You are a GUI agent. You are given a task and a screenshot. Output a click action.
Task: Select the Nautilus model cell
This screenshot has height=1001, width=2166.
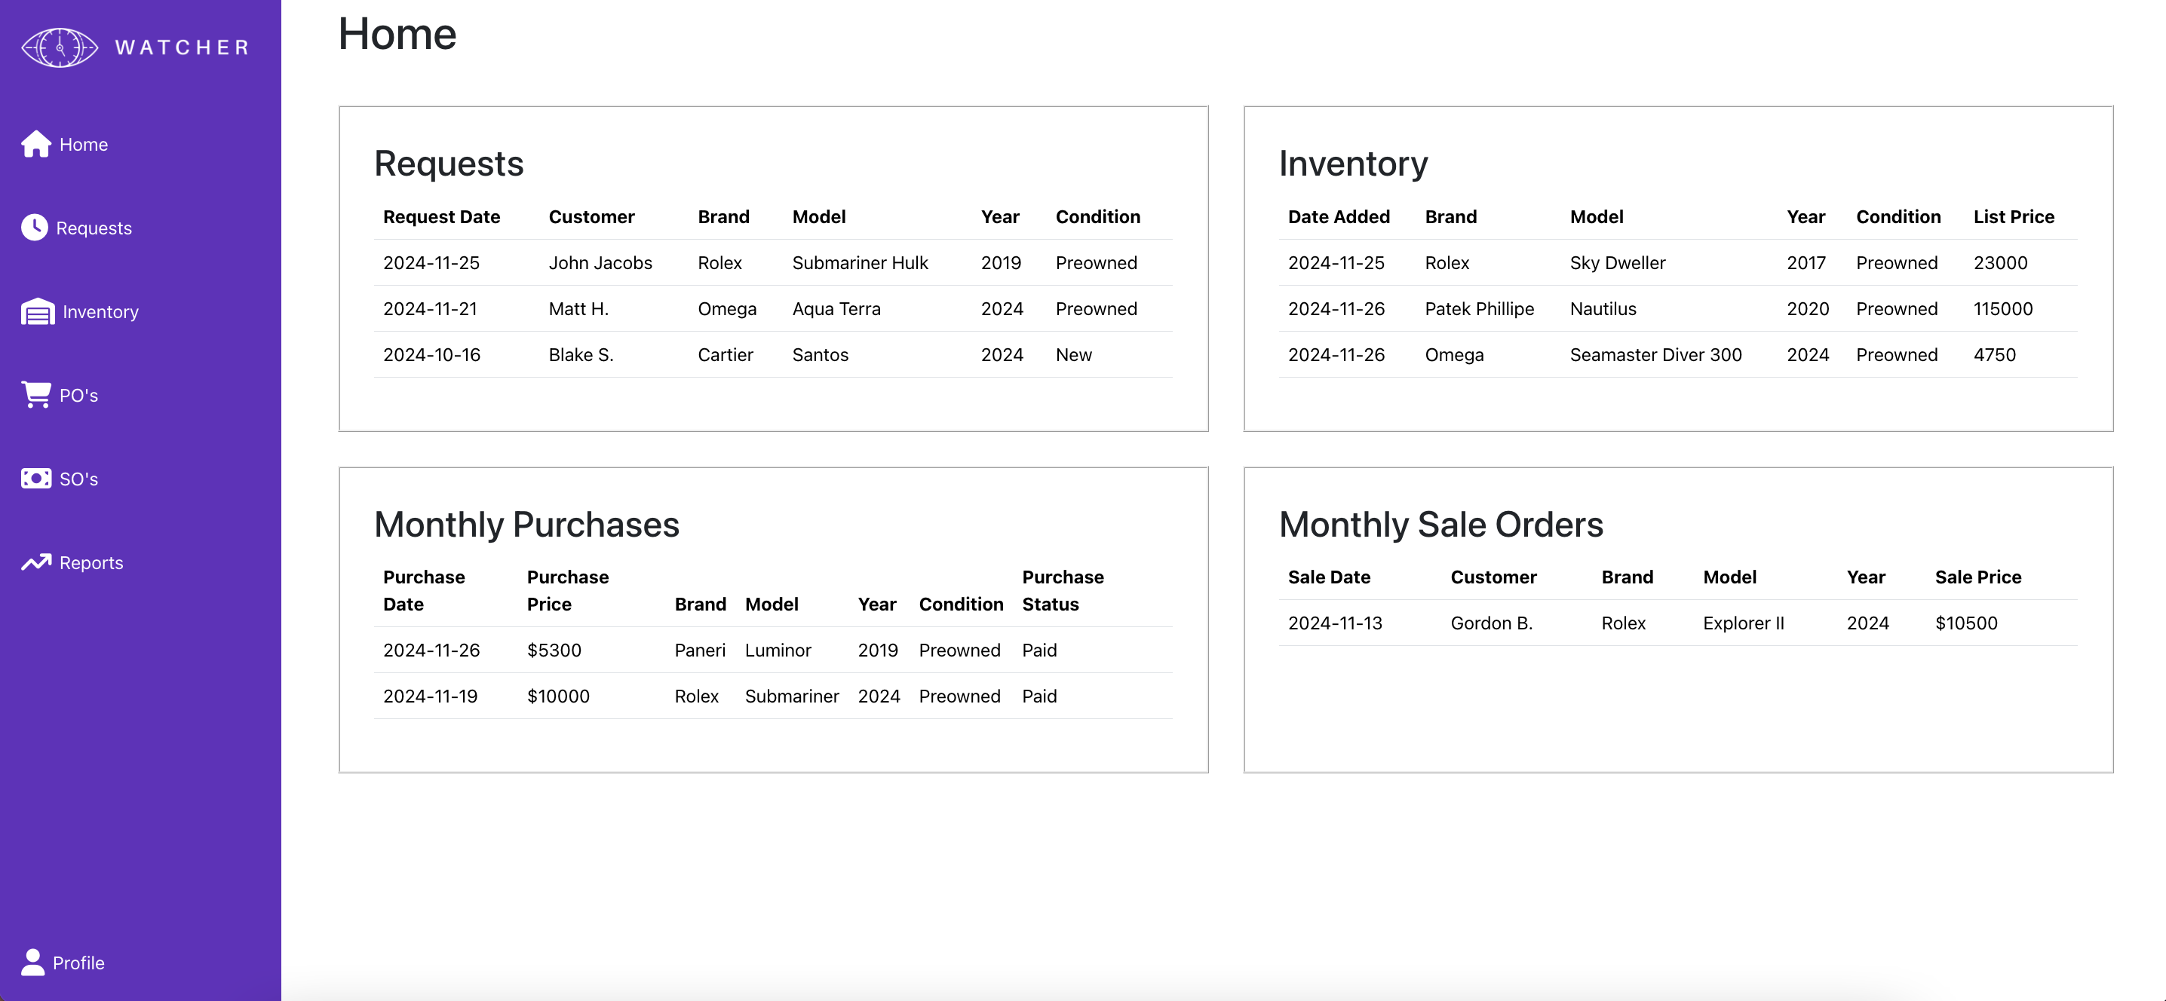1603,309
